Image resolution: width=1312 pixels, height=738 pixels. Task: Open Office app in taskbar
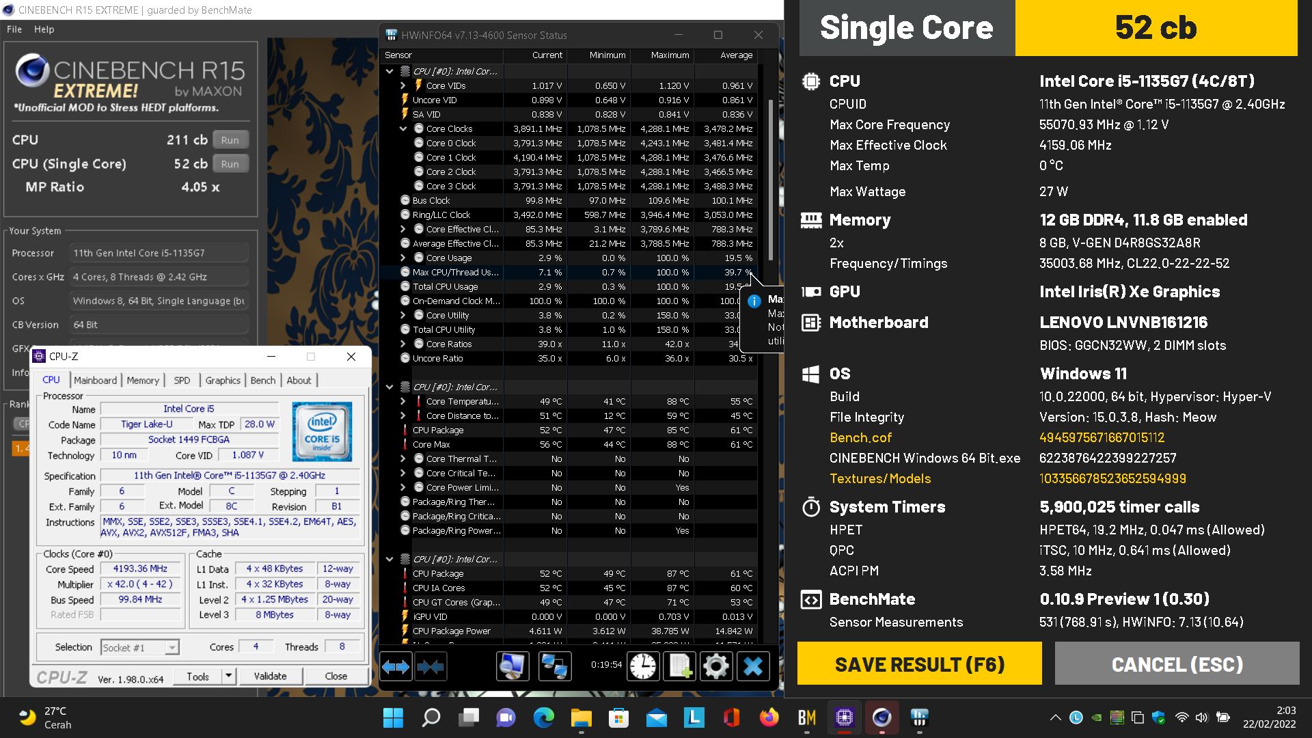(731, 717)
